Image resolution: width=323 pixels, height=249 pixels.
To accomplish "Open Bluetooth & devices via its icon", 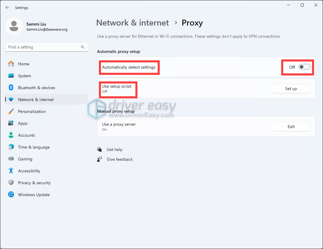I will click(11, 87).
